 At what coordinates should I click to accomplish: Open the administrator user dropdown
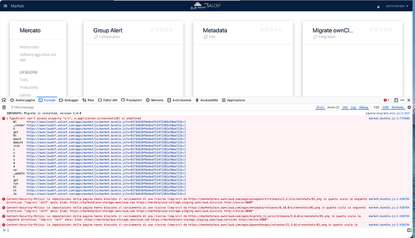(x=397, y=6)
